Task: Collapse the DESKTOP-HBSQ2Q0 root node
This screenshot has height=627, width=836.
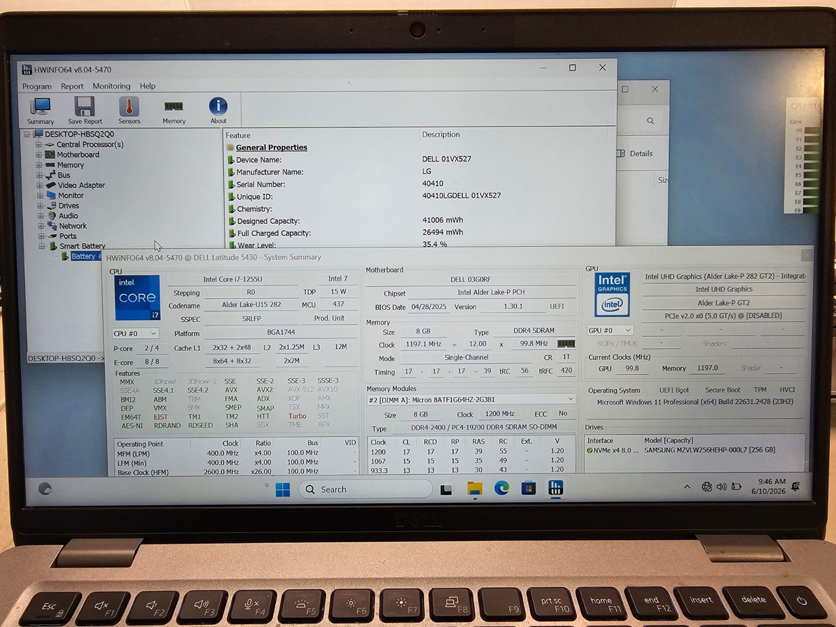Action: pos(27,134)
